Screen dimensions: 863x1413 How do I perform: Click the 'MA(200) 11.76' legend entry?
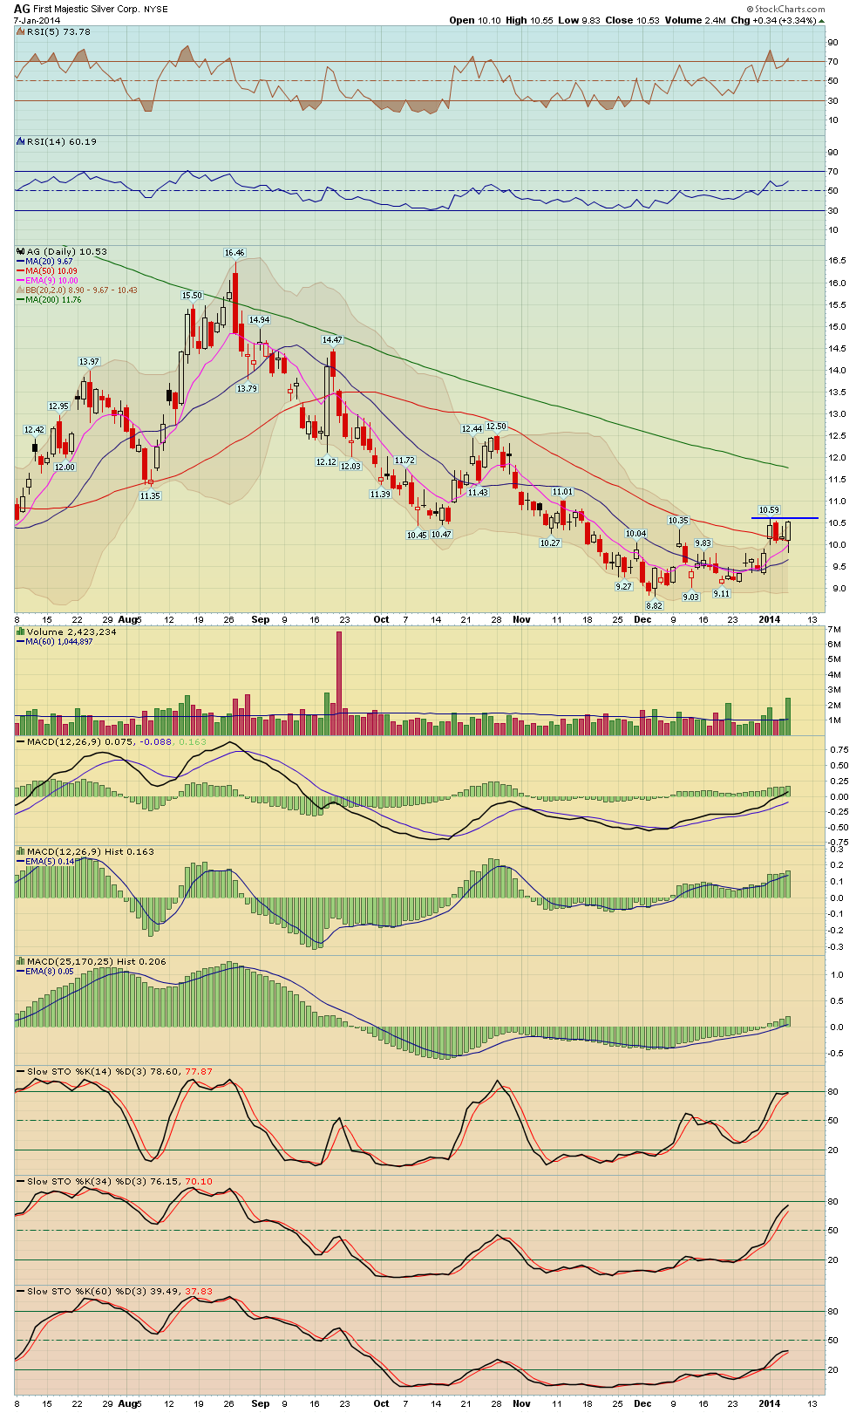[53, 299]
